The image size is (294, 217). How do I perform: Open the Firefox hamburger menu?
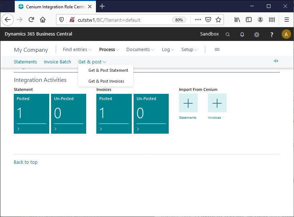click(x=287, y=20)
